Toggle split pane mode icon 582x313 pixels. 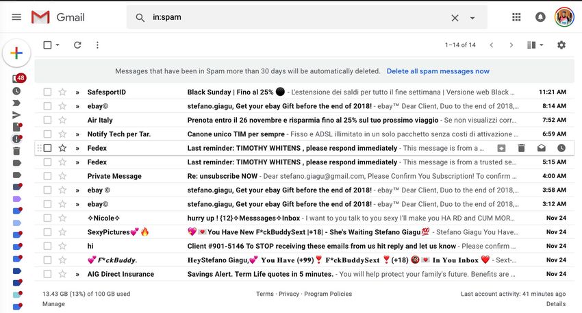pyautogui.click(x=531, y=45)
